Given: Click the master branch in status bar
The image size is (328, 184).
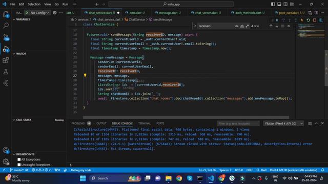Looking at the screenshot, I should click(17, 170).
